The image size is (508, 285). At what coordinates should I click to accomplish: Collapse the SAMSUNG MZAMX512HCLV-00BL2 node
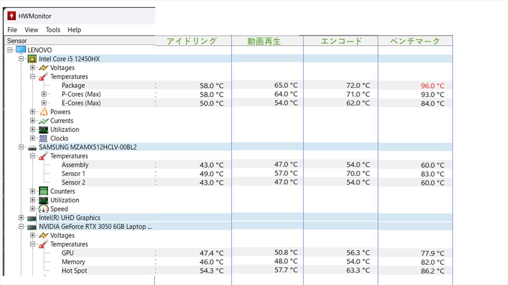[x=21, y=147]
